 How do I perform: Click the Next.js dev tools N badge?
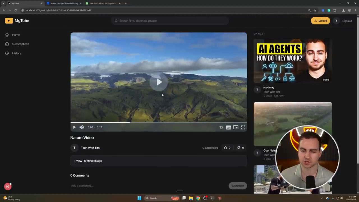coord(8,187)
